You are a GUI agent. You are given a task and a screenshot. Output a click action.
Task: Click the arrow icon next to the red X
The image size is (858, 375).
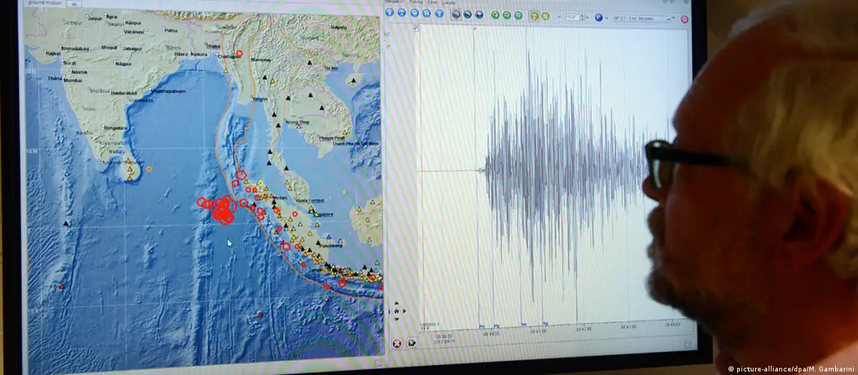pyautogui.click(x=413, y=342)
